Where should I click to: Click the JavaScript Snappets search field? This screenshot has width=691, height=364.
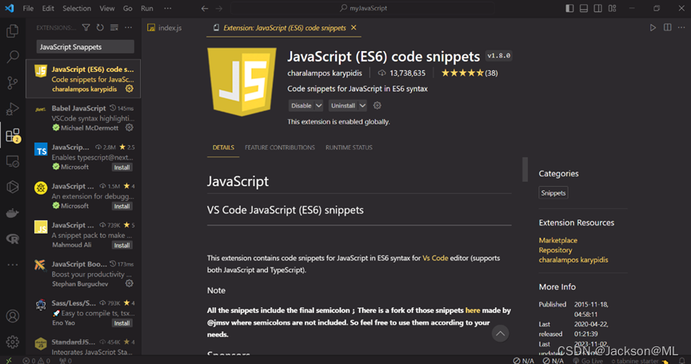[85, 47]
